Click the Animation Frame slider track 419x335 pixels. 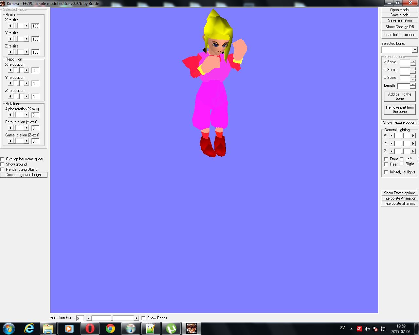113,318
